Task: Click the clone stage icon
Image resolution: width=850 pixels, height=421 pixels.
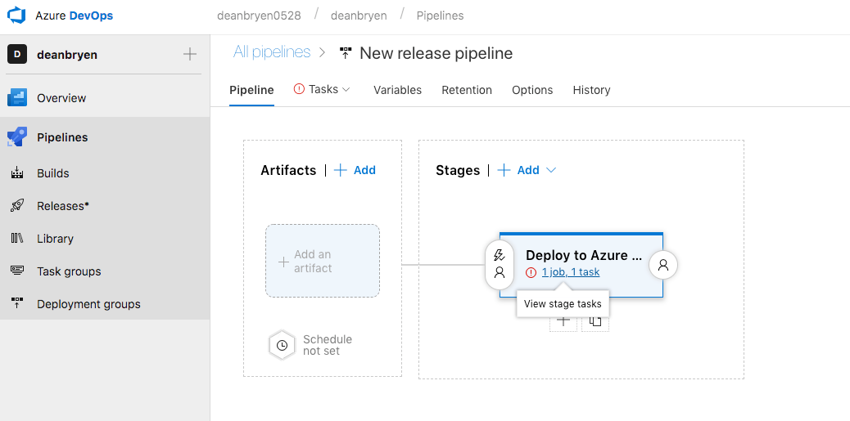Action: [595, 321]
